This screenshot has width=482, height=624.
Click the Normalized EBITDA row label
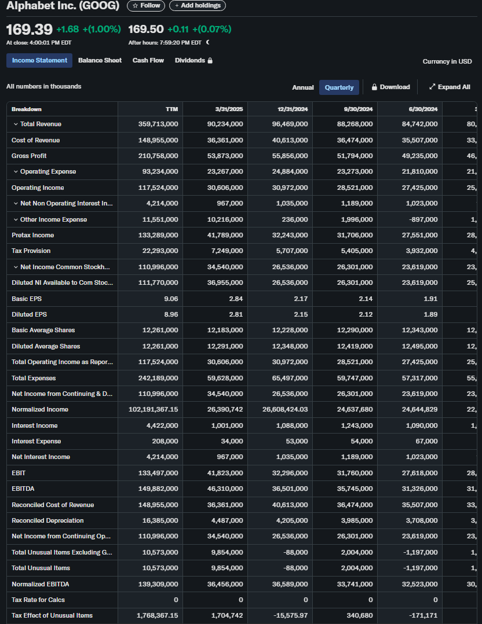(x=40, y=584)
